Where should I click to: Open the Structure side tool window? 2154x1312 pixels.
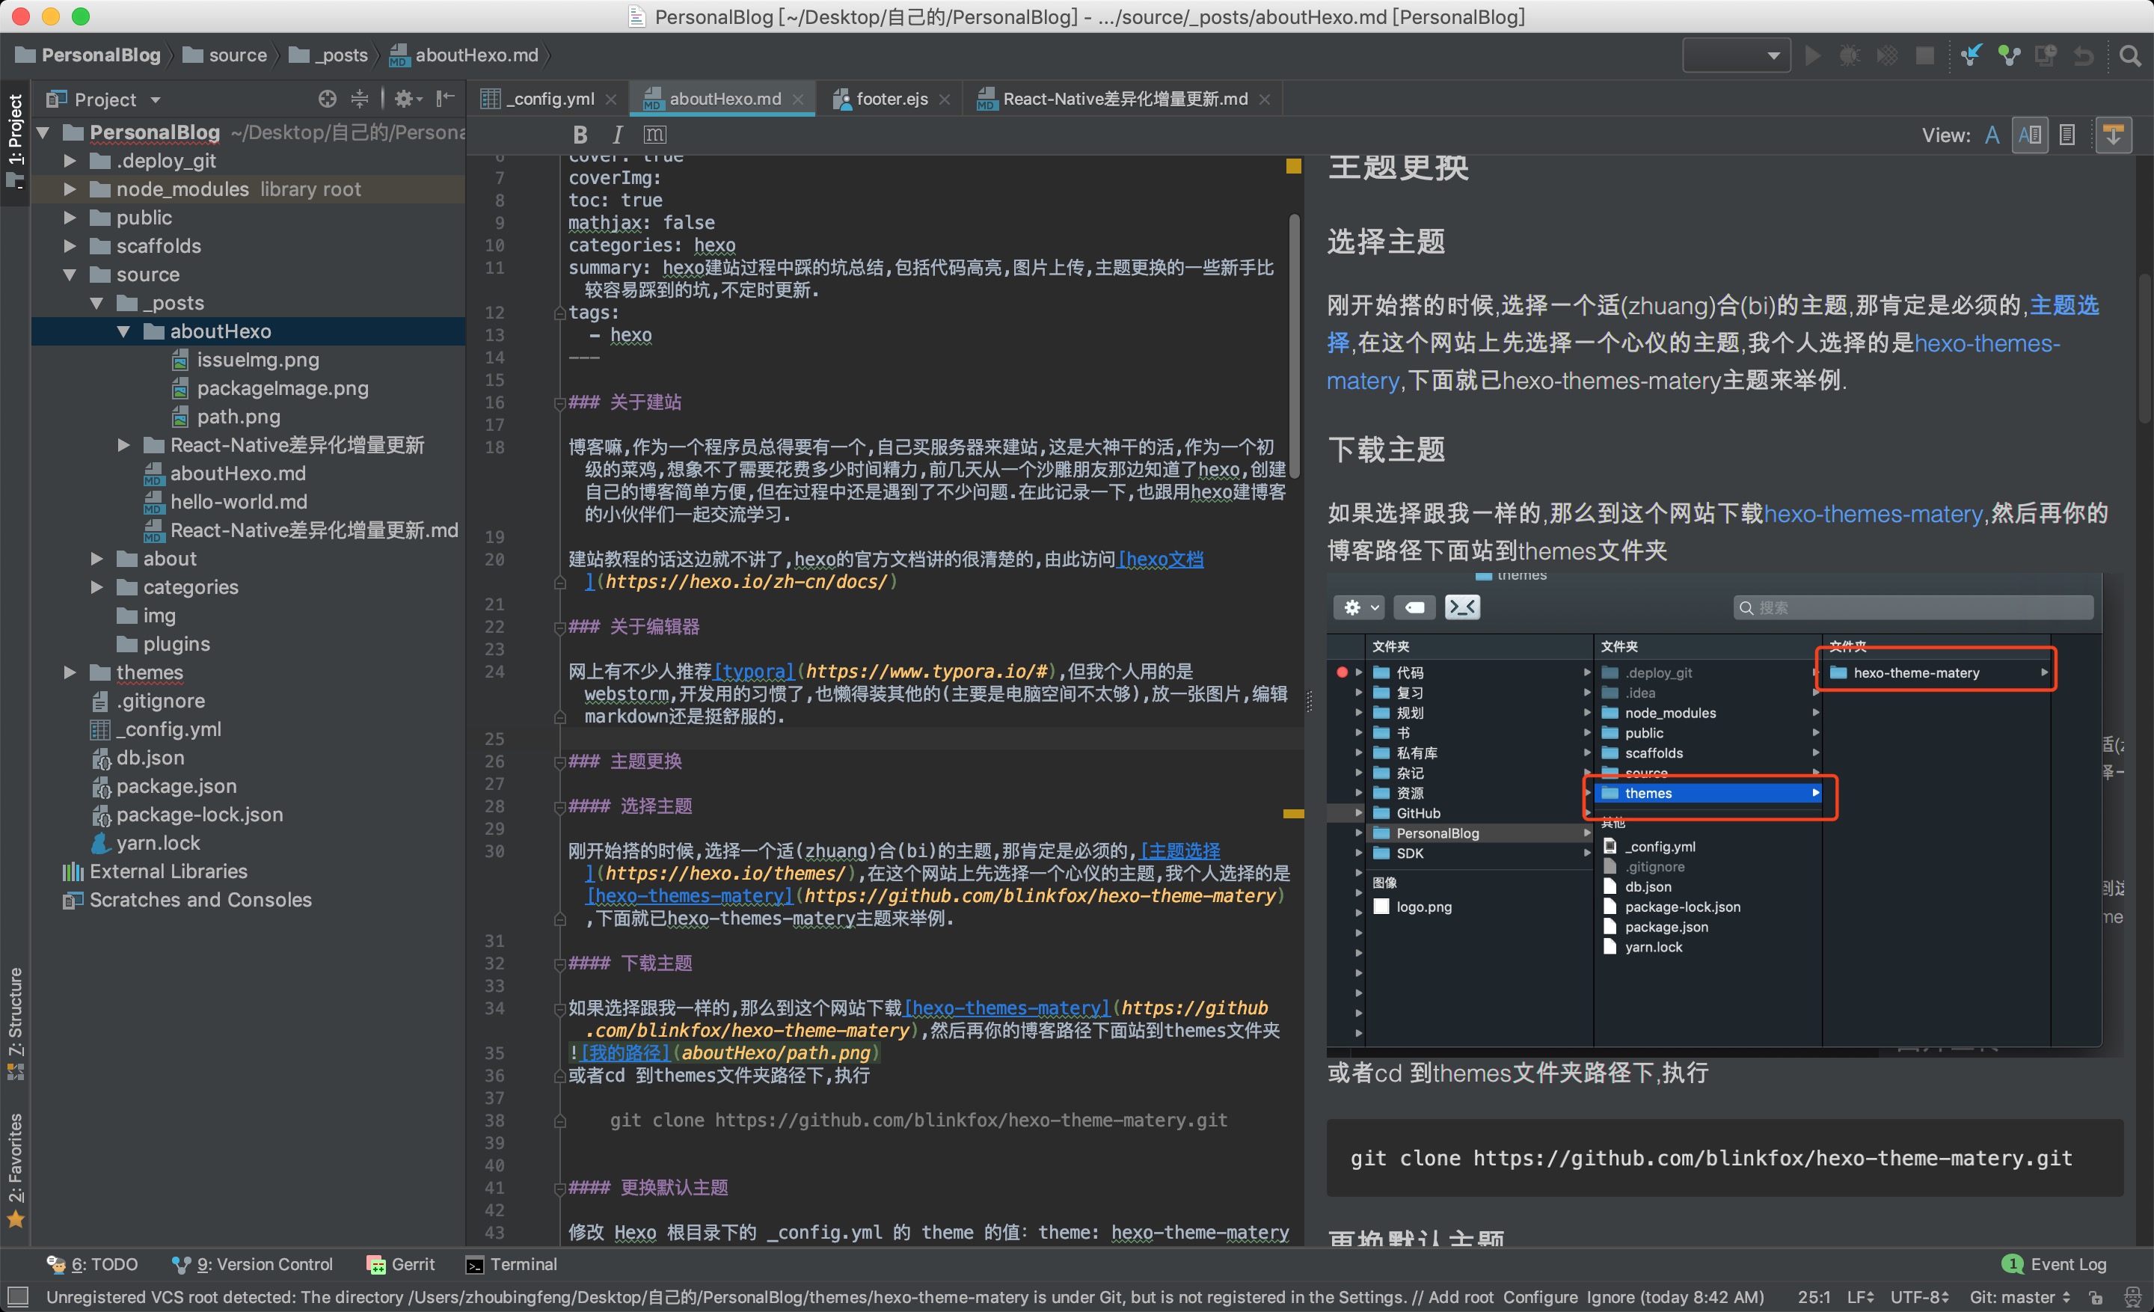pyautogui.click(x=15, y=1022)
